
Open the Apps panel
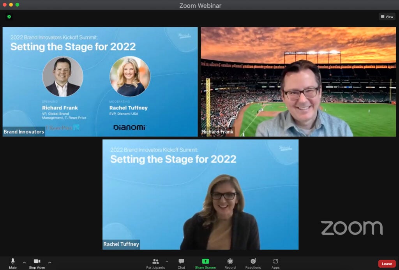tap(275, 263)
